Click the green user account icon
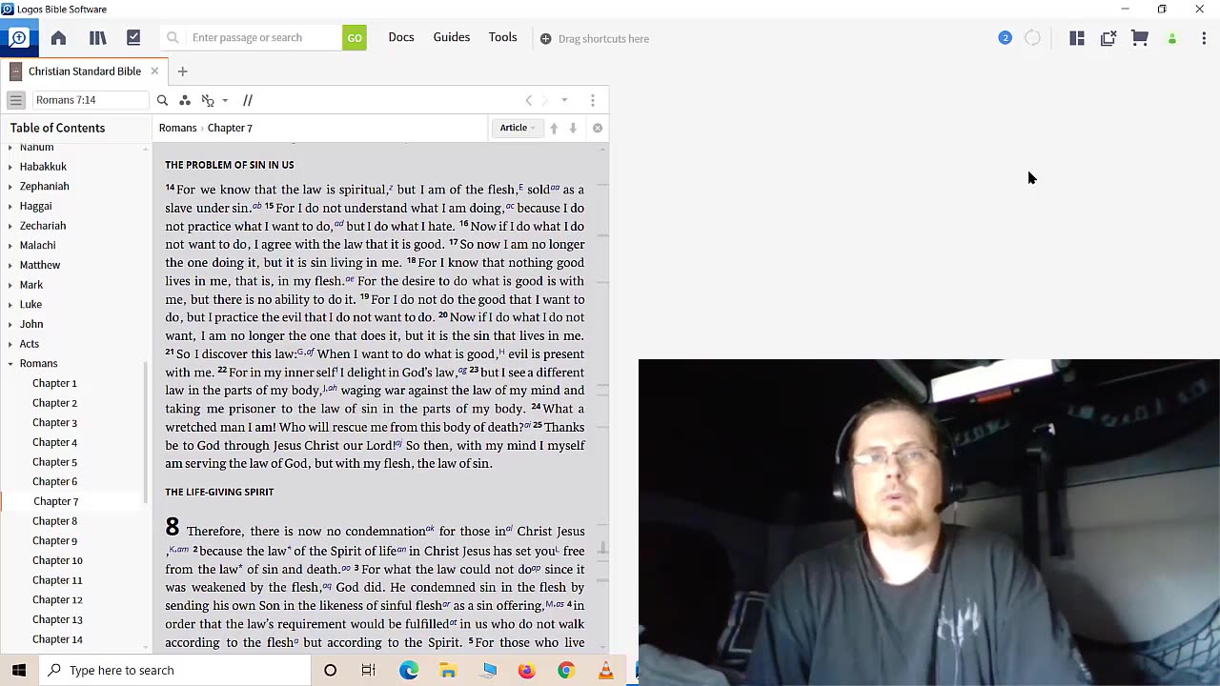The width and height of the screenshot is (1220, 686). 1172,38
